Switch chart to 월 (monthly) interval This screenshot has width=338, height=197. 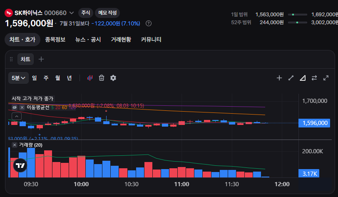pos(57,78)
